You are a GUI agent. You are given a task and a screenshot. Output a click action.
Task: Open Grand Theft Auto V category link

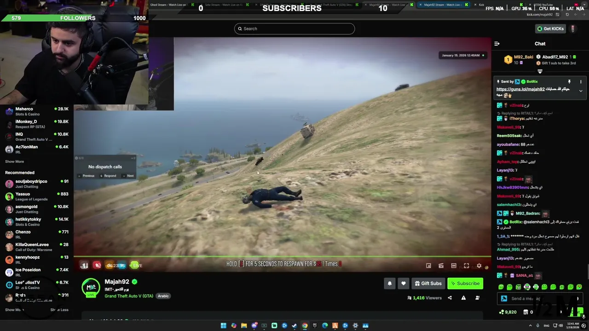pos(129,296)
